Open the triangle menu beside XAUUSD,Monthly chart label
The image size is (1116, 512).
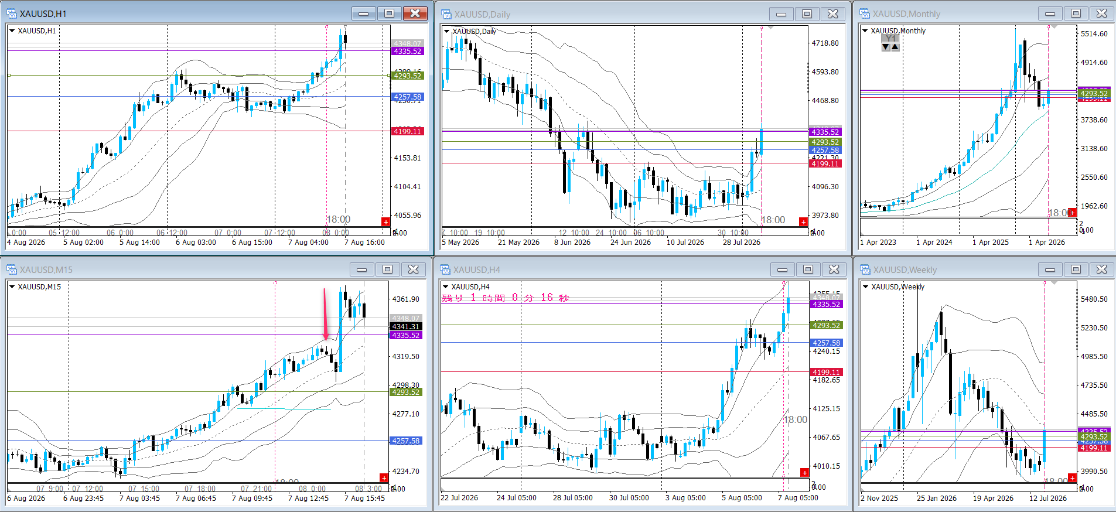pos(865,30)
